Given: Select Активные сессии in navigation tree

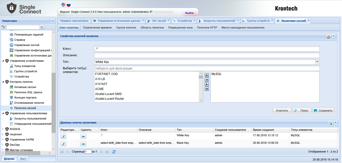Looking at the screenshot, I should [x=25, y=87].
